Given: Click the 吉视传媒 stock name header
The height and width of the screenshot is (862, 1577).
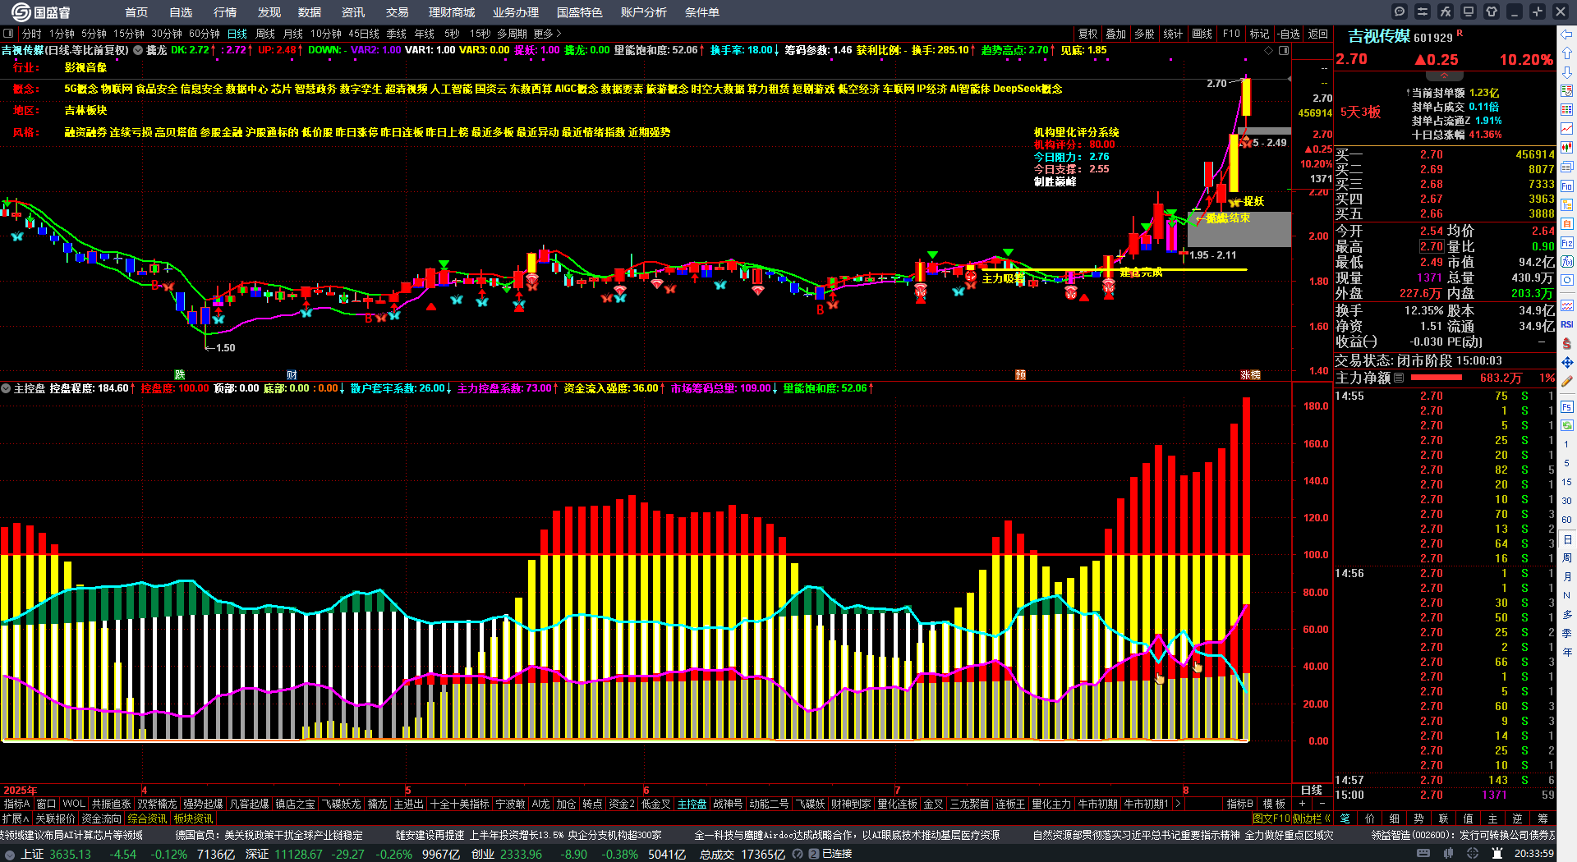Looking at the screenshot, I should pos(1379,36).
